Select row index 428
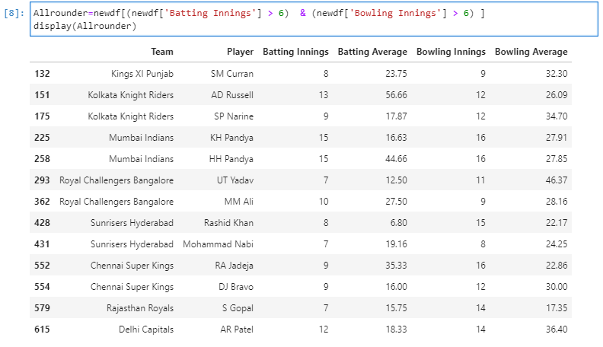This screenshot has width=603, height=347. [x=42, y=223]
